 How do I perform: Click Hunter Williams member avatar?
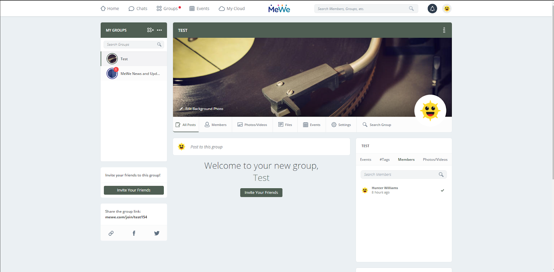click(365, 190)
